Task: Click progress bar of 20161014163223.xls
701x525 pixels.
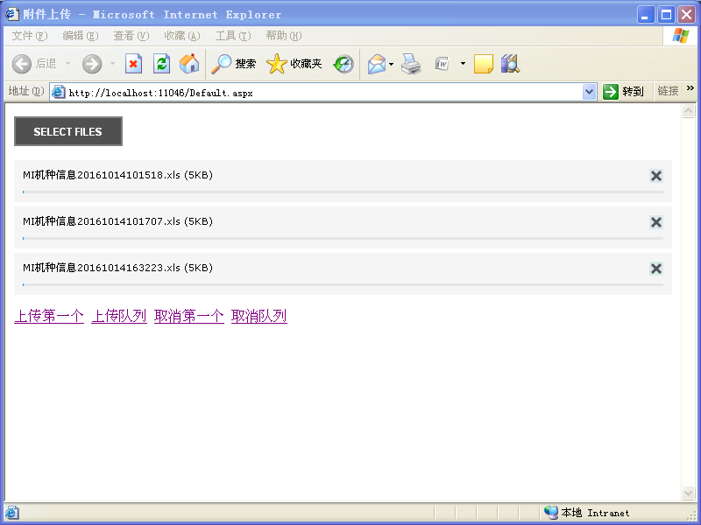Action: point(343,285)
